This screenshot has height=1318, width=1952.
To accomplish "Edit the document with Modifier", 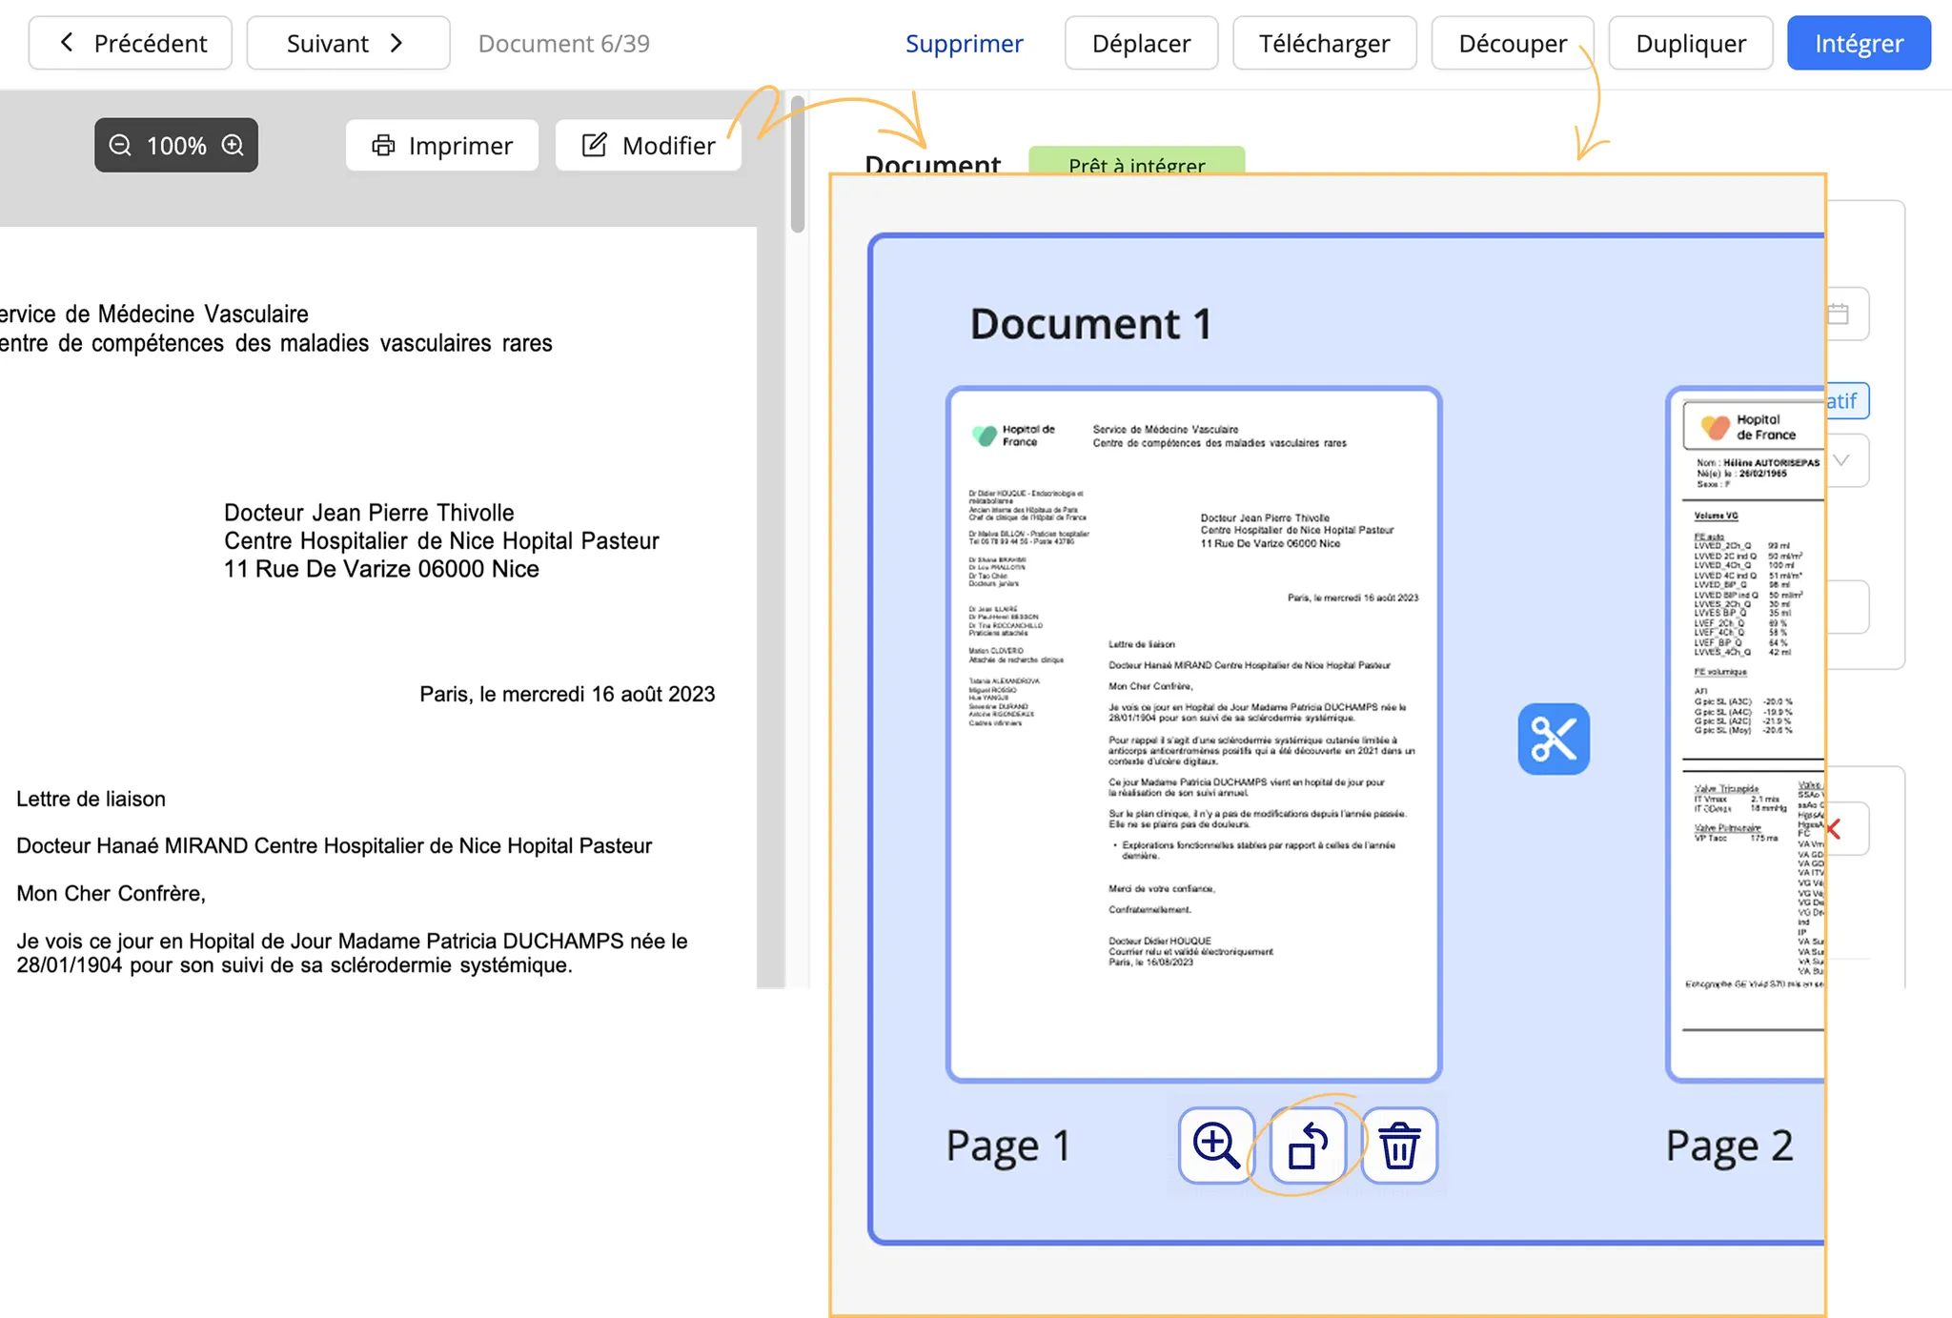I will (648, 145).
